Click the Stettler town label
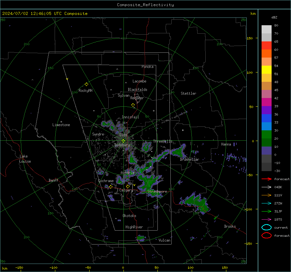 click(189, 93)
